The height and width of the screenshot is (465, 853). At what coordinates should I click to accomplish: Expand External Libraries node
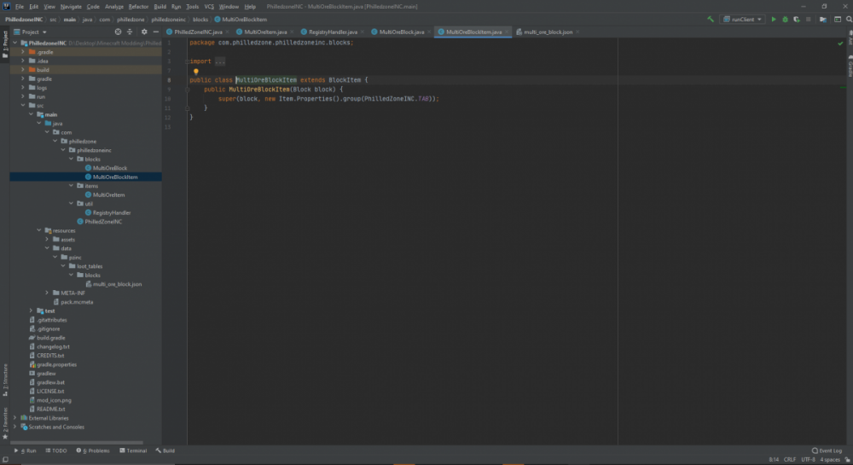click(x=15, y=418)
